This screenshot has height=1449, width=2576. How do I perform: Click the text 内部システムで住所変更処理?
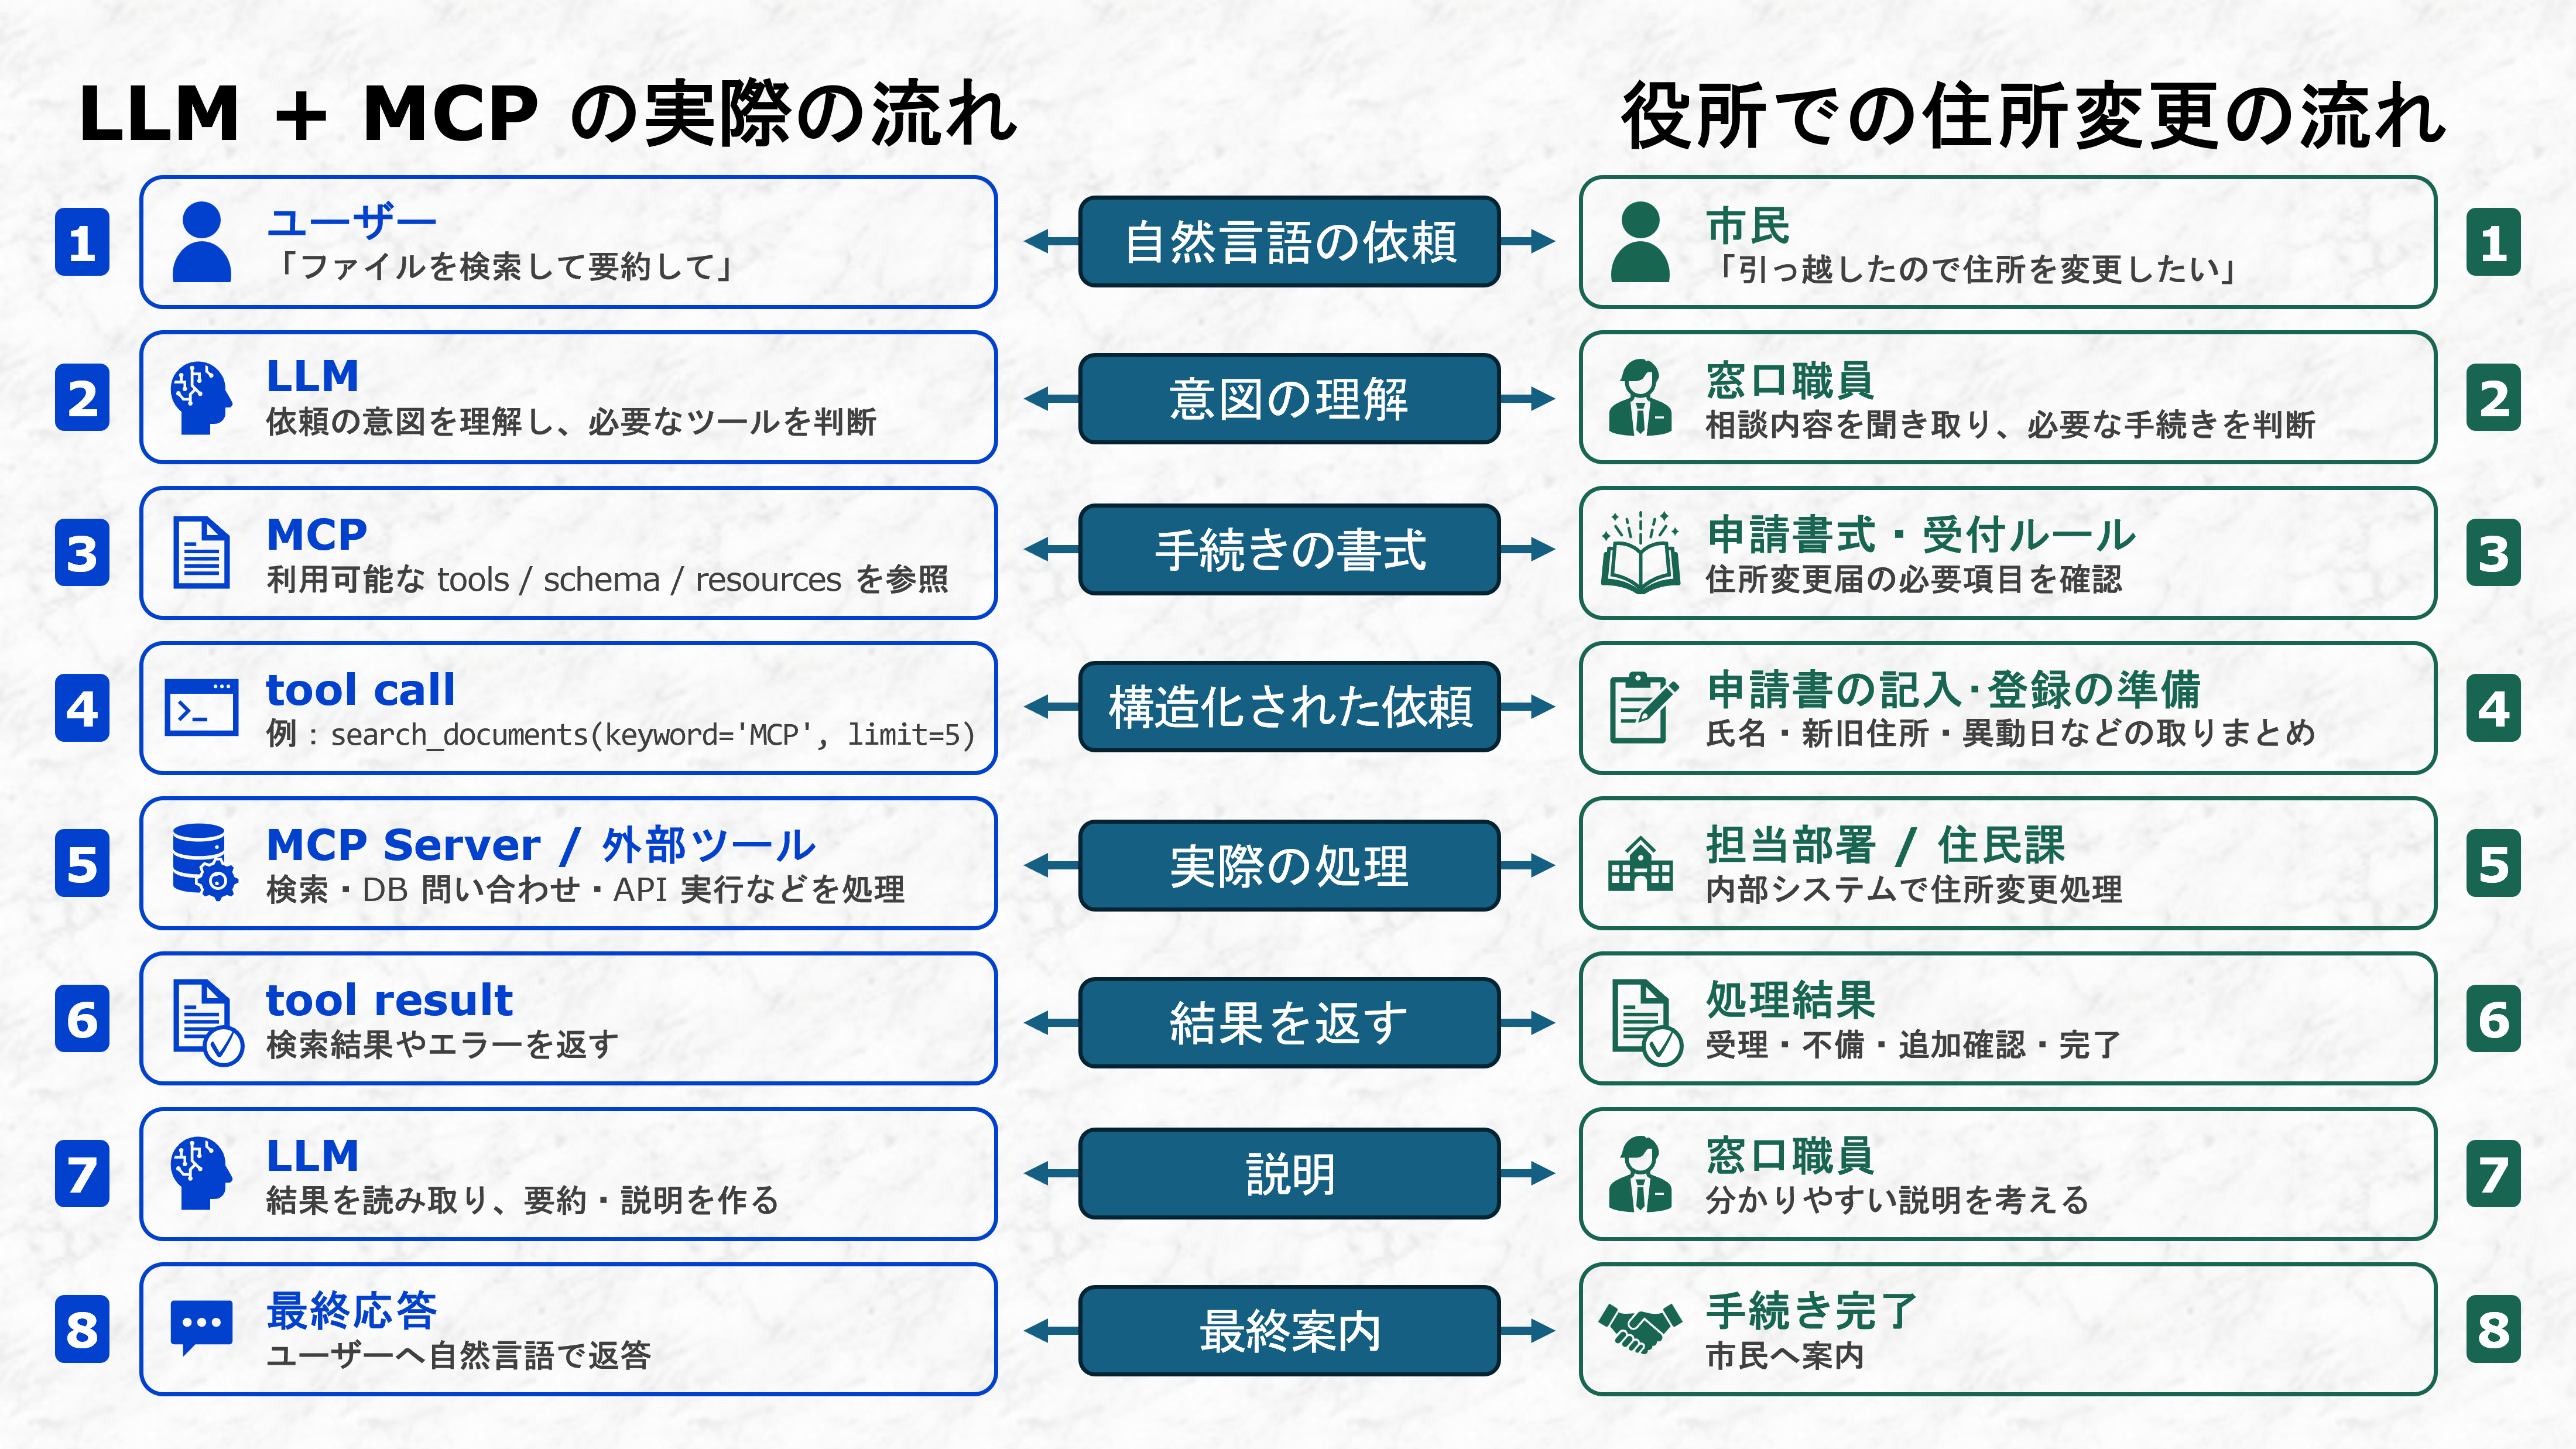point(1913,889)
